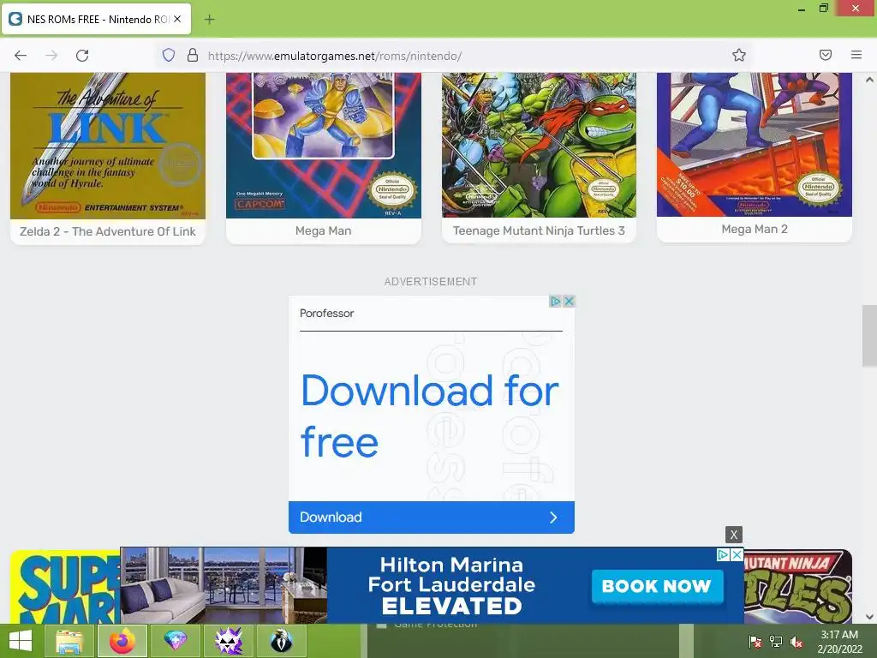Open the Mega Man box art
The height and width of the screenshot is (658, 877).
click(x=323, y=145)
